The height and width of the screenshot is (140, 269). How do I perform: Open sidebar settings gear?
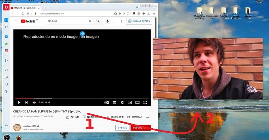click(x=6, y=91)
